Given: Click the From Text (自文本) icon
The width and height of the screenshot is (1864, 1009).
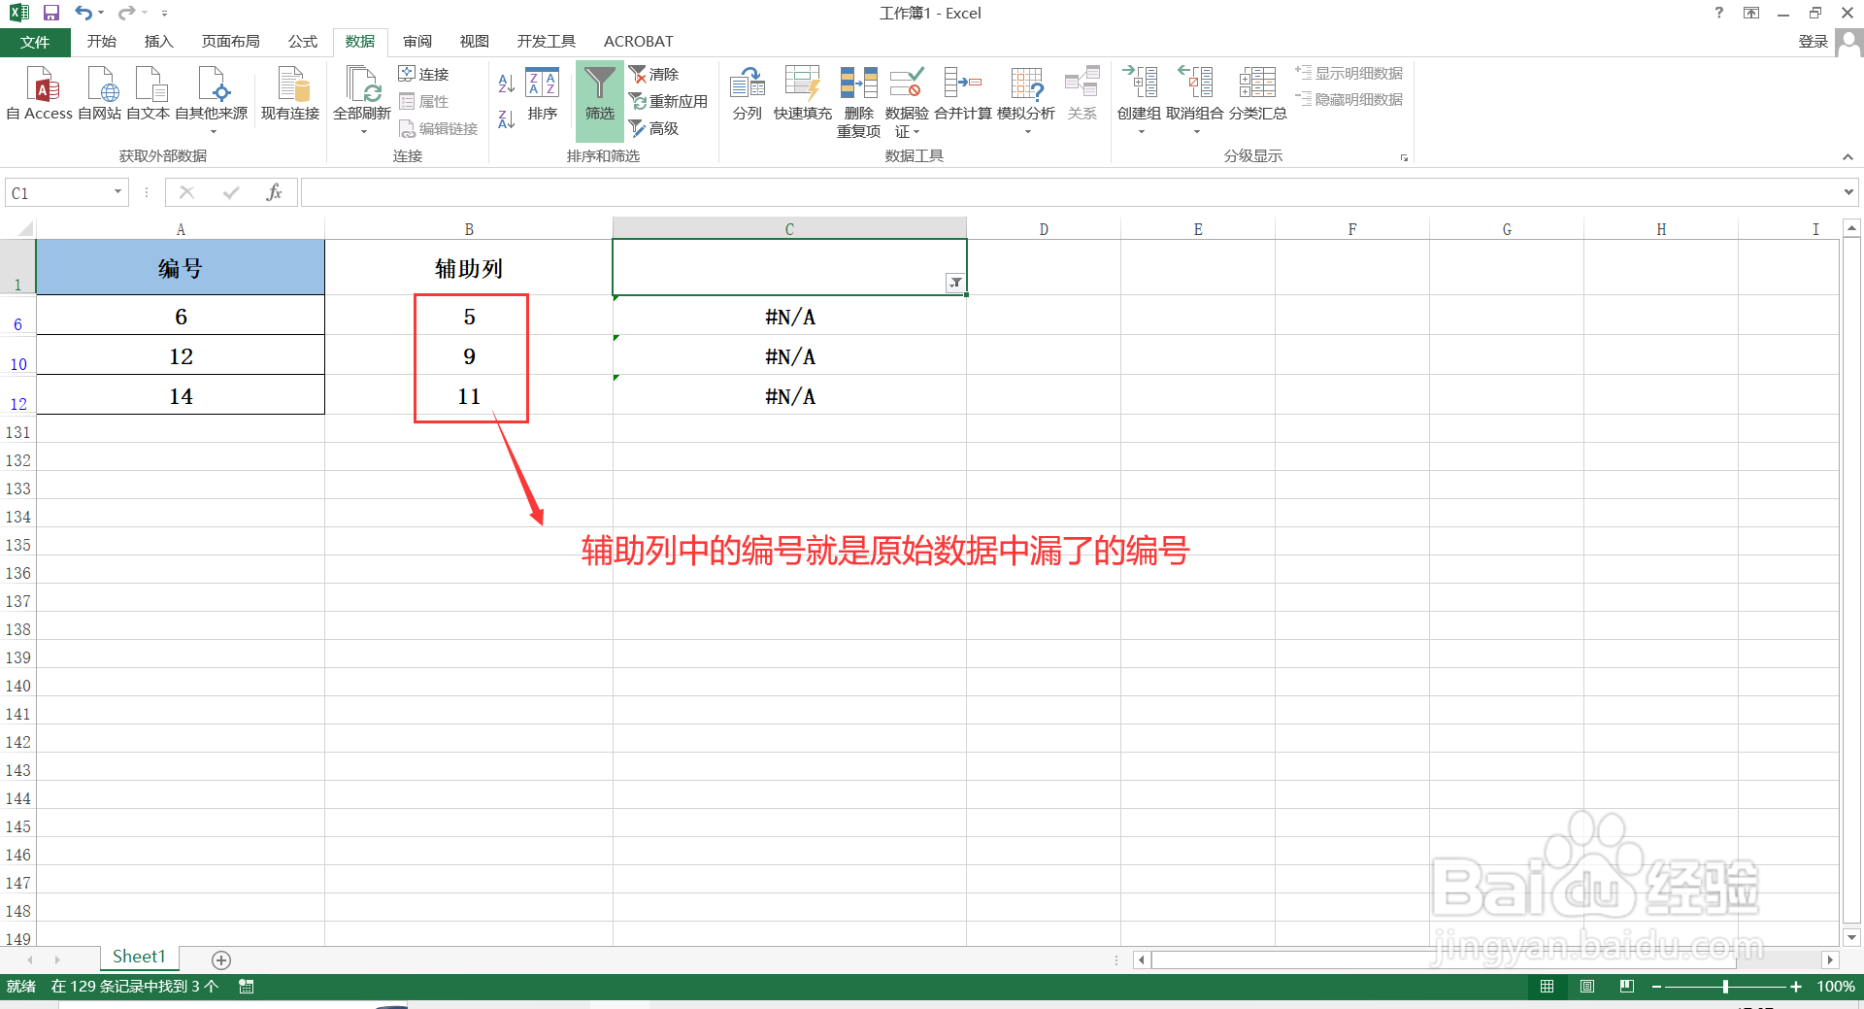Looking at the screenshot, I should tap(149, 93).
